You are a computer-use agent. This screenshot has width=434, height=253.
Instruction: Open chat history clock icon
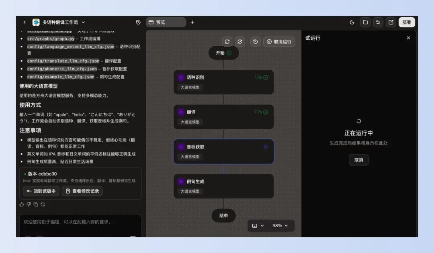tap(138, 22)
